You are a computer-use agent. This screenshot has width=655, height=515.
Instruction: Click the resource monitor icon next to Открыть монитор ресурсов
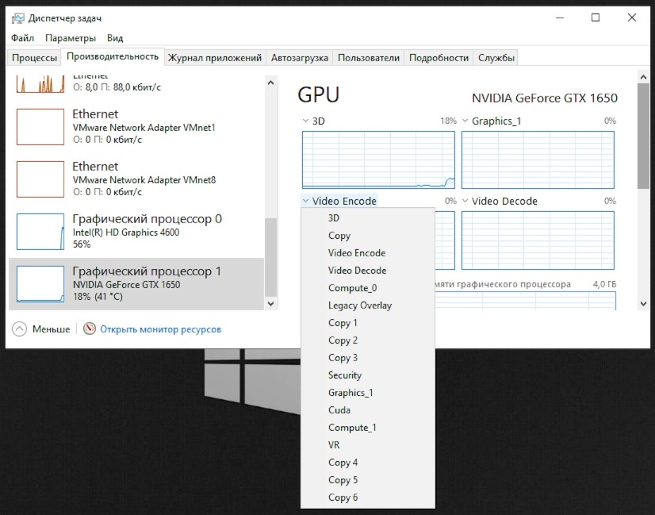click(89, 329)
